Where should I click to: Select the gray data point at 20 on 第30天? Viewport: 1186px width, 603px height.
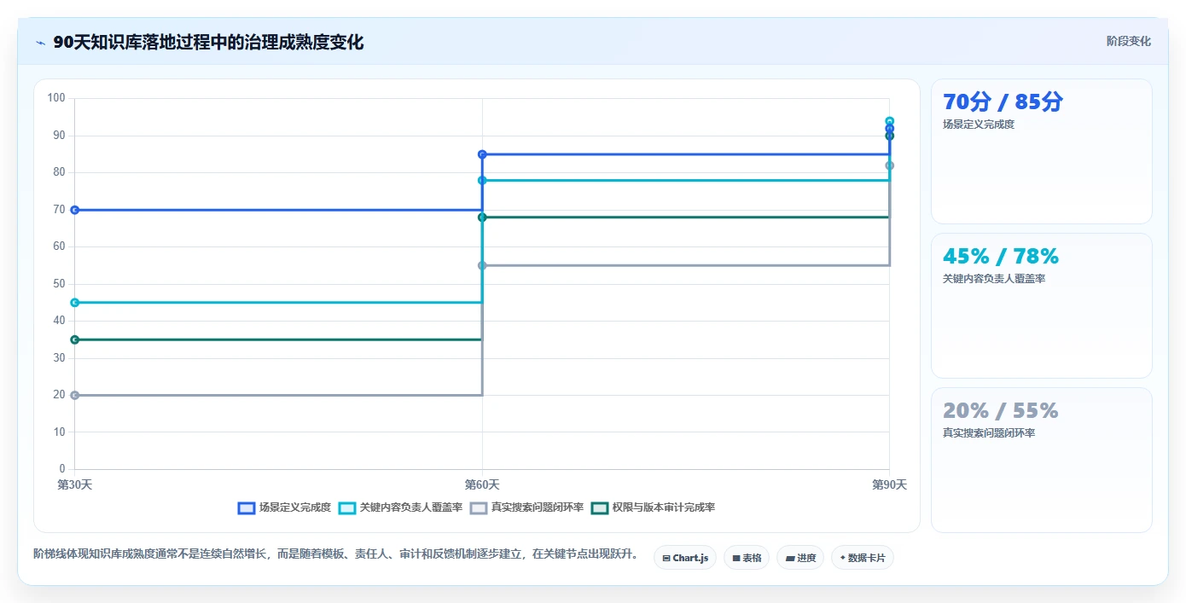pyautogui.click(x=75, y=395)
